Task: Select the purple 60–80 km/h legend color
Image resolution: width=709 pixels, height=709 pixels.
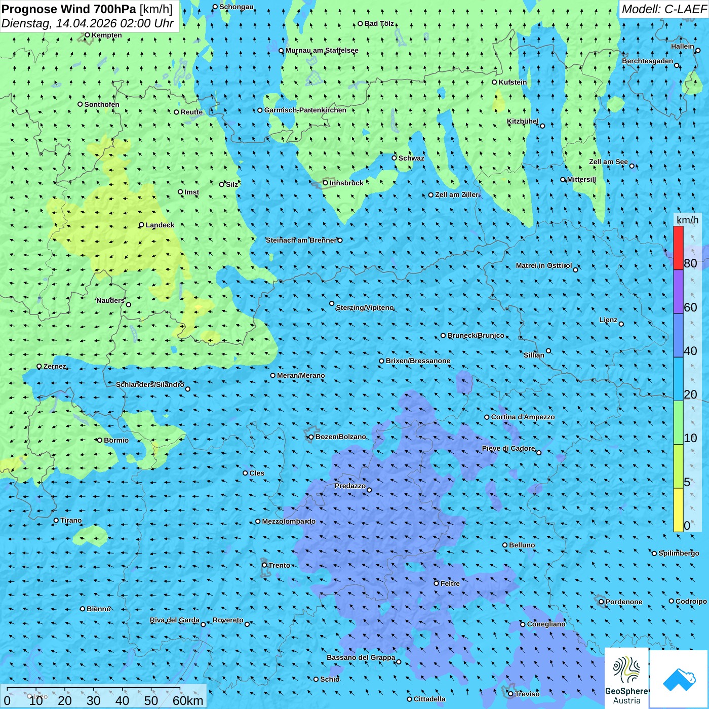Action: coord(678,292)
